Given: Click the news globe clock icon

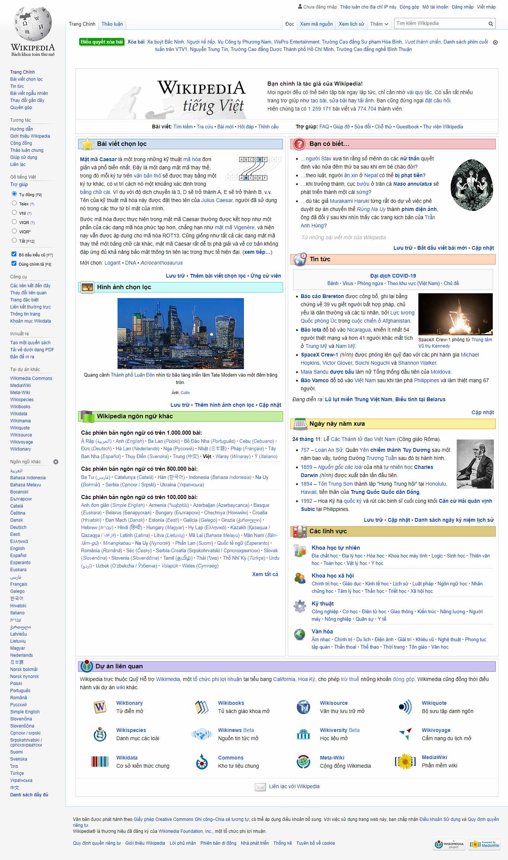Looking at the screenshot, I should [x=300, y=259].
